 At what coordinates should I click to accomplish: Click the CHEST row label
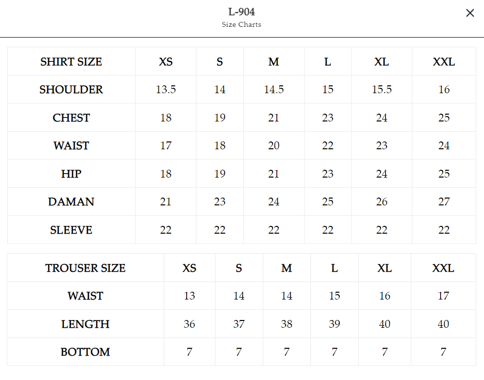(x=71, y=118)
